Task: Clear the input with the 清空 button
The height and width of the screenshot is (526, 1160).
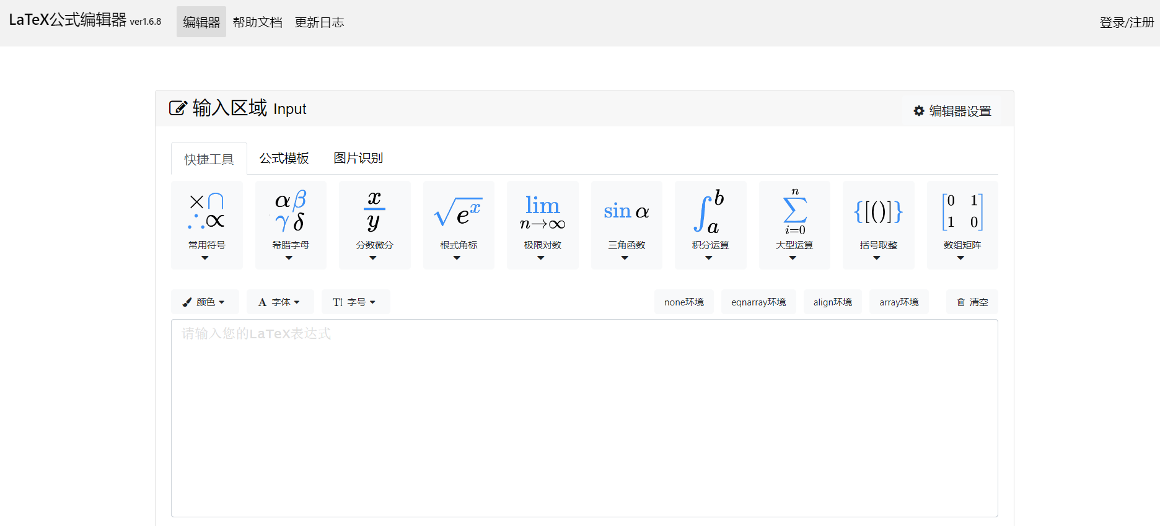Action: [972, 302]
